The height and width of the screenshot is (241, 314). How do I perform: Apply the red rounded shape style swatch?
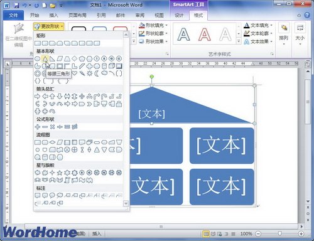tap(121, 29)
